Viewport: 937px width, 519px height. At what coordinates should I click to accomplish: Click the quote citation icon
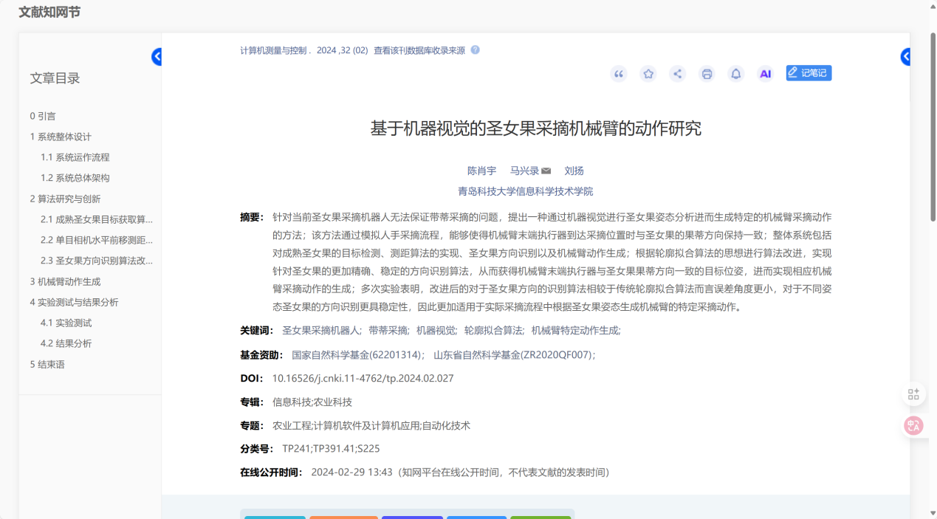click(619, 74)
